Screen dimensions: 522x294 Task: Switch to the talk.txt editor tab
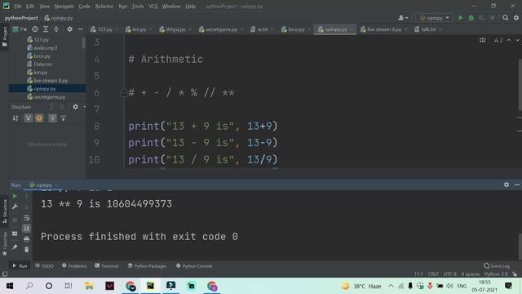coord(428,29)
